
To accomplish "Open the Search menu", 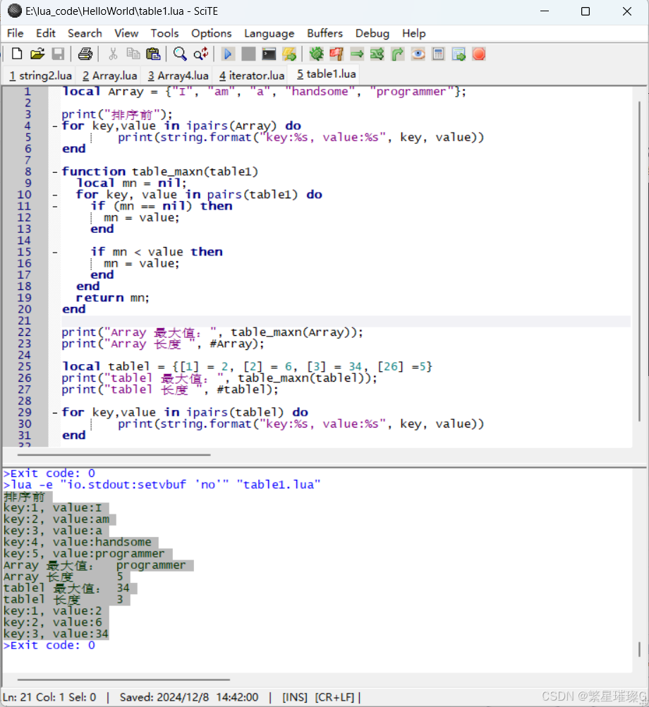I will point(85,33).
